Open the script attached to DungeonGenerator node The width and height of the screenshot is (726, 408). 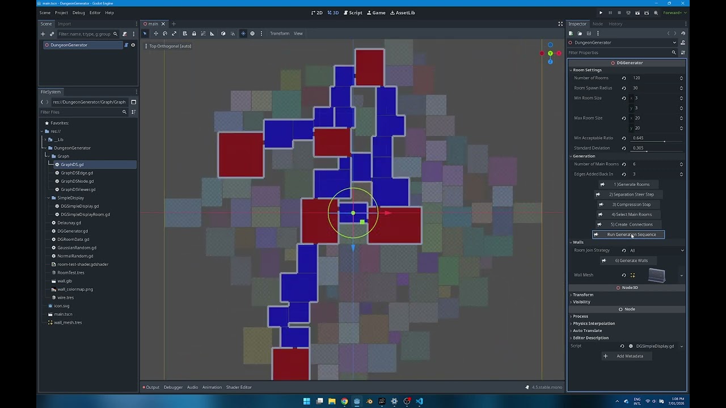(126, 45)
